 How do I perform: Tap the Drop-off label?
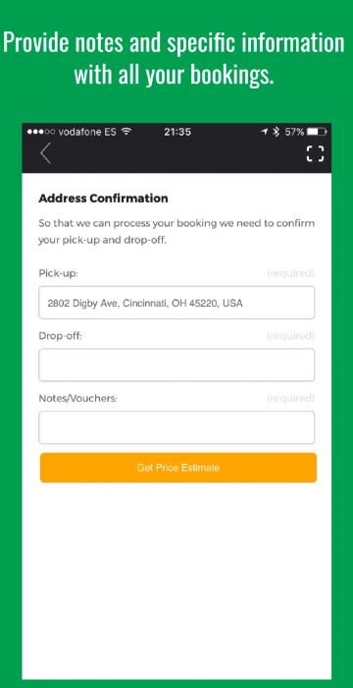61,336
